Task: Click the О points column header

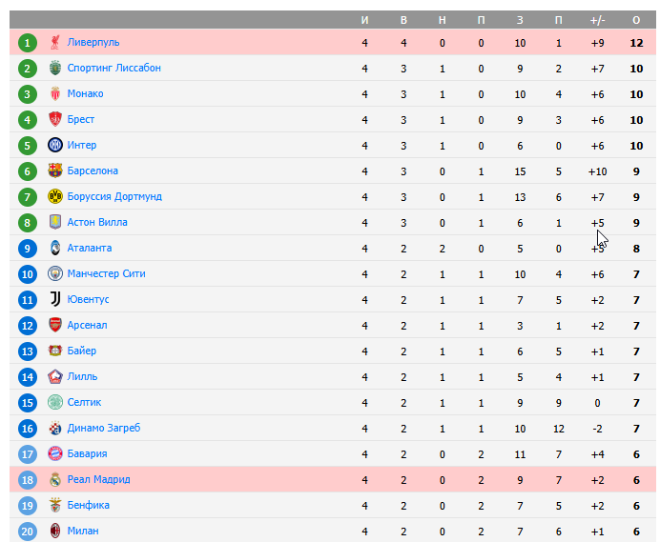Action: pyautogui.click(x=636, y=20)
